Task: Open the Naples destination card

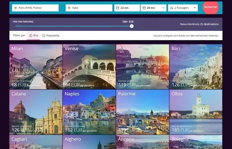Action: tap(89, 112)
